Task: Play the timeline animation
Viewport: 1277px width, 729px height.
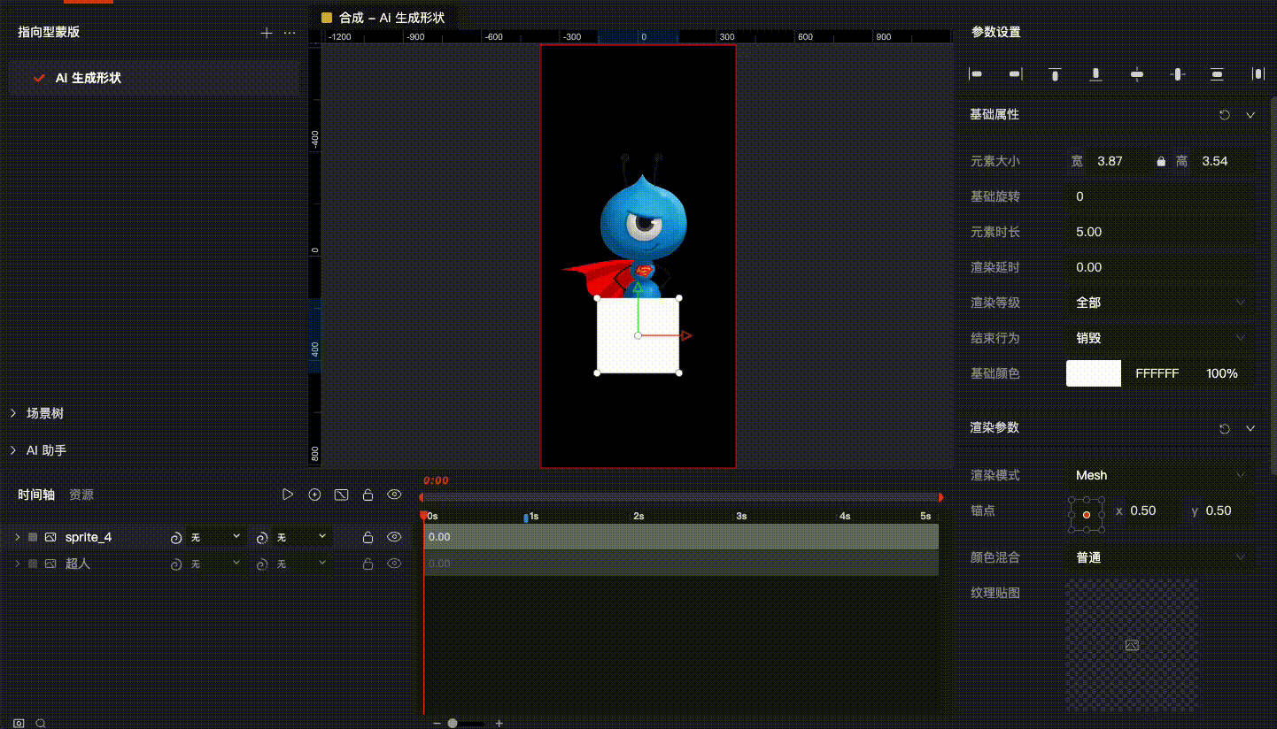Action: (x=288, y=495)
